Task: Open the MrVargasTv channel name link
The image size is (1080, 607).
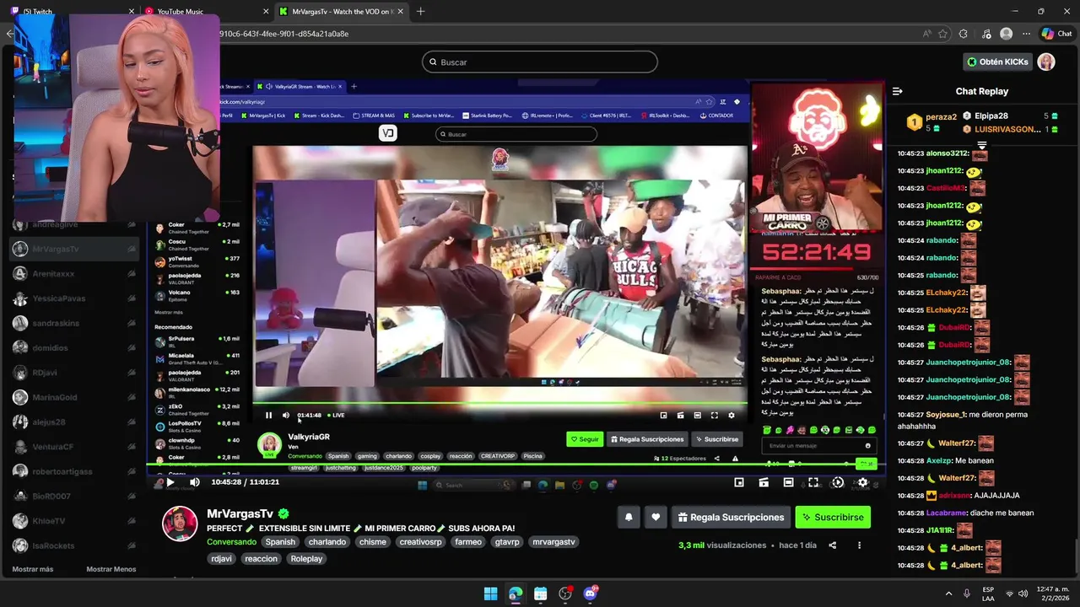Action: [x=240, y=513]
